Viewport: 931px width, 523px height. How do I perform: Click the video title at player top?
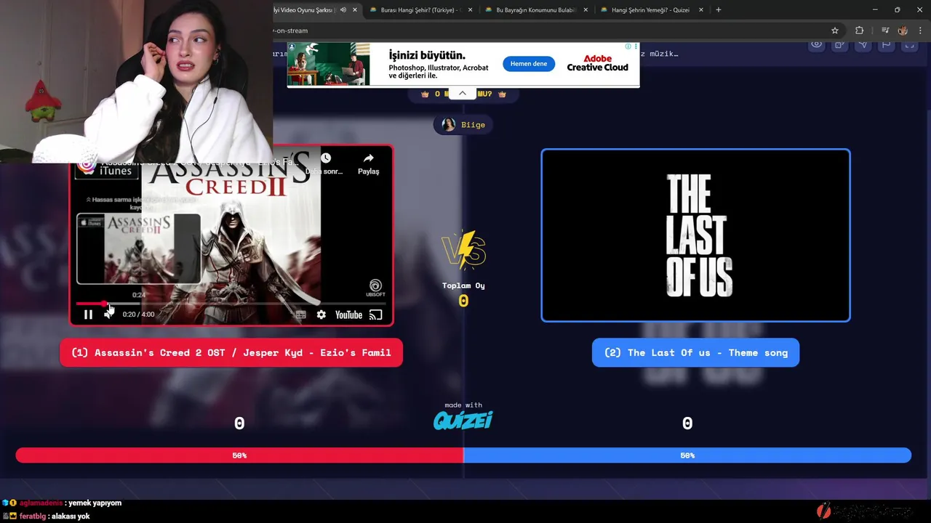[x=201, y=163]
